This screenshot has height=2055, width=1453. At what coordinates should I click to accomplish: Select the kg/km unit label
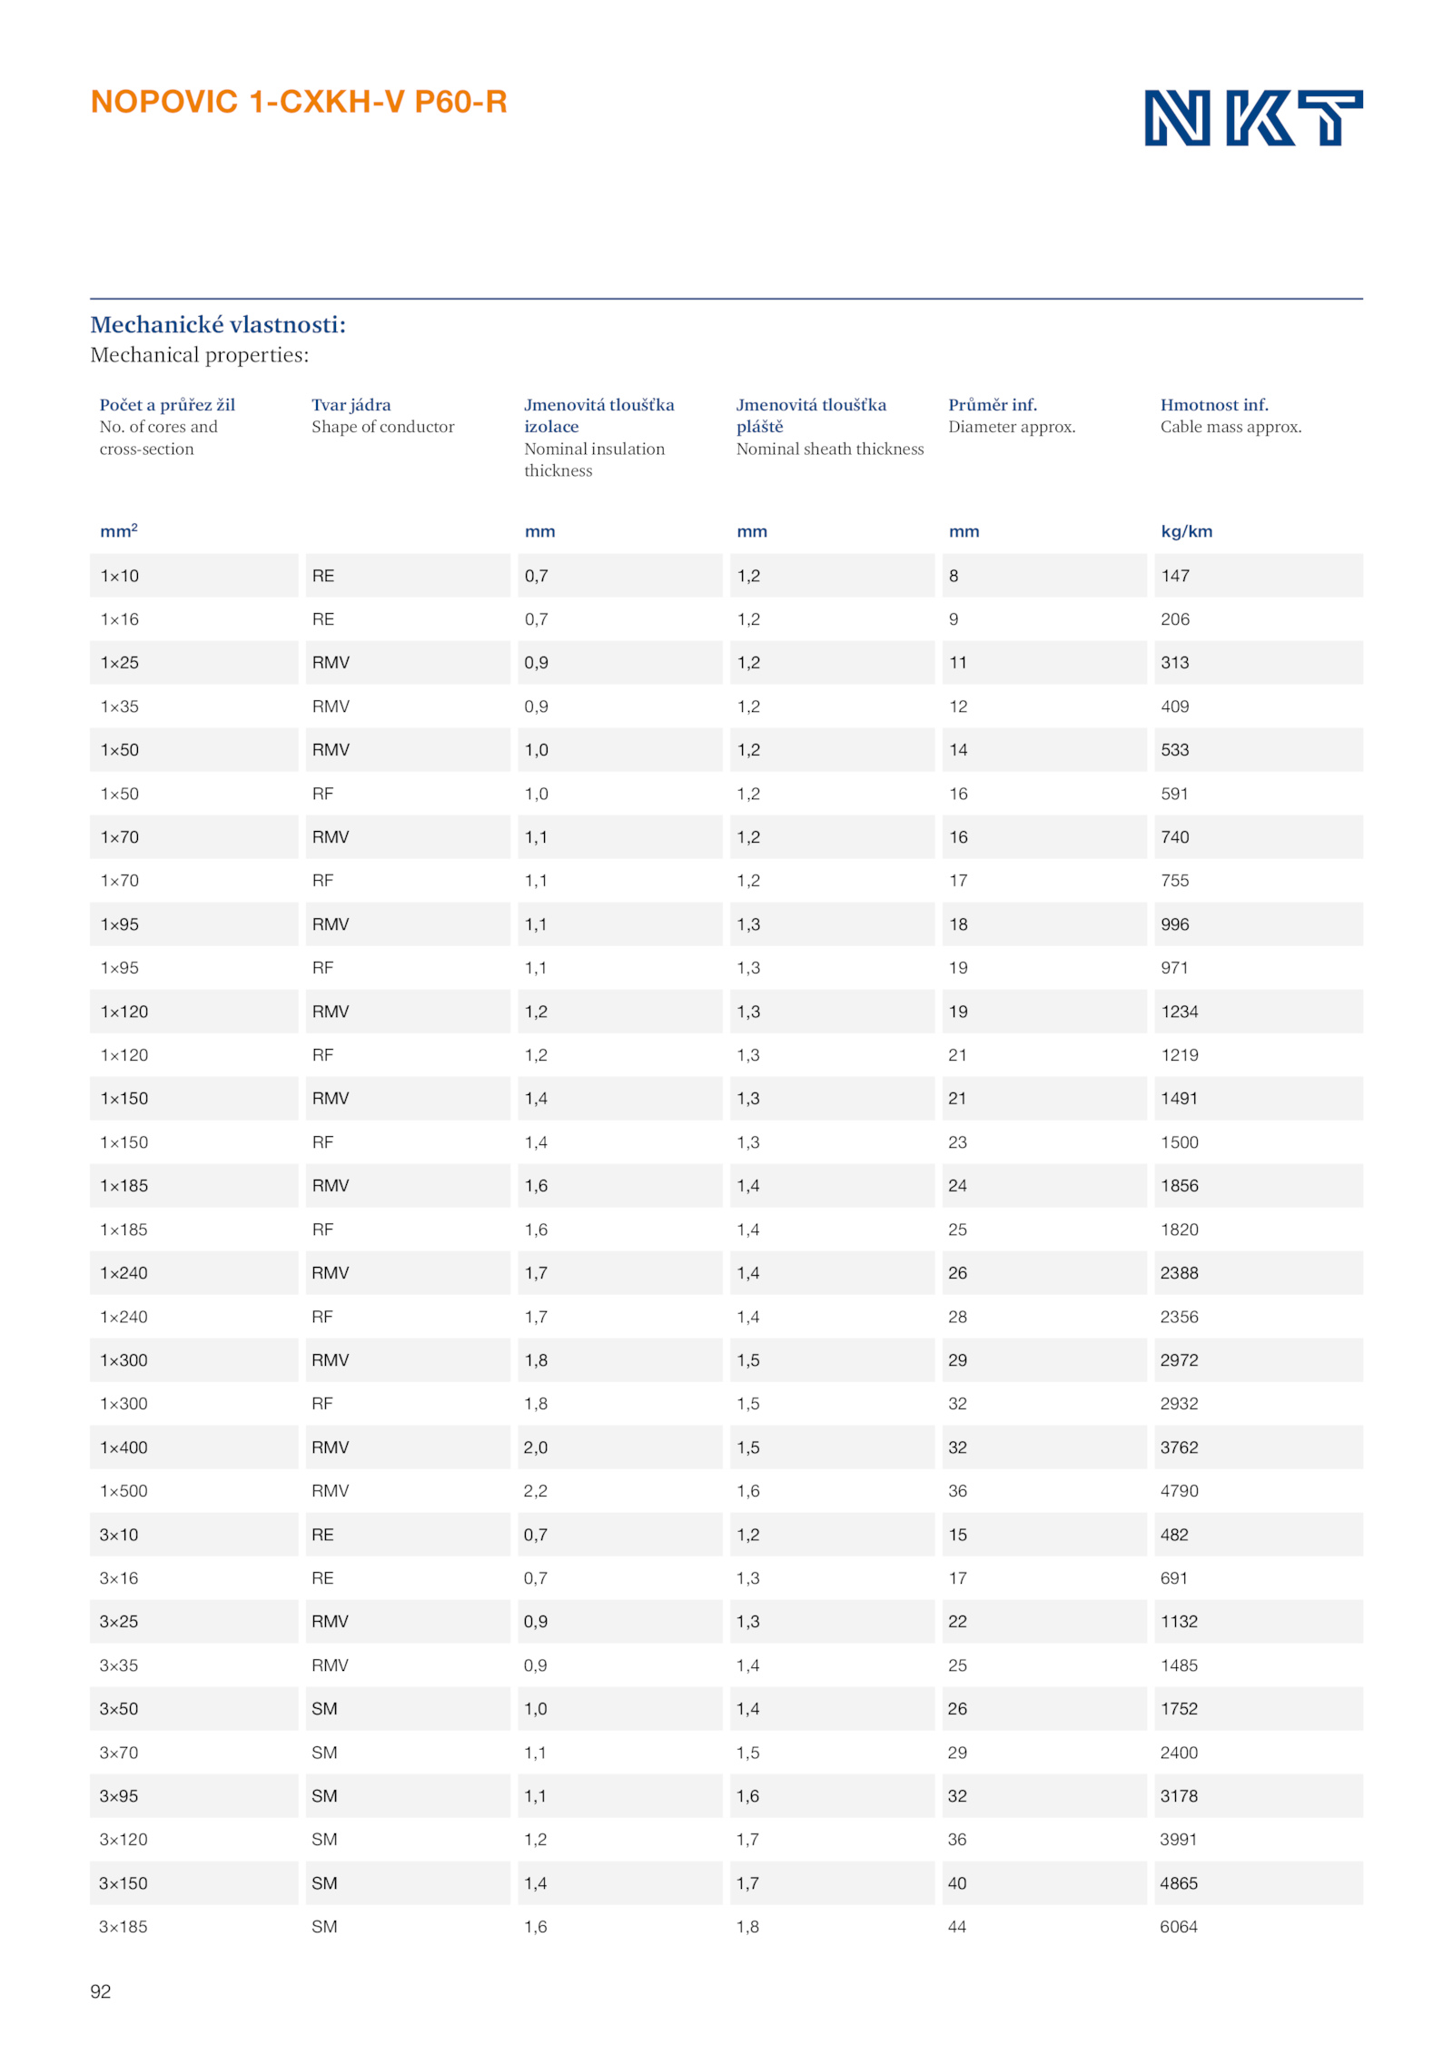click(x=1186, y=531)
